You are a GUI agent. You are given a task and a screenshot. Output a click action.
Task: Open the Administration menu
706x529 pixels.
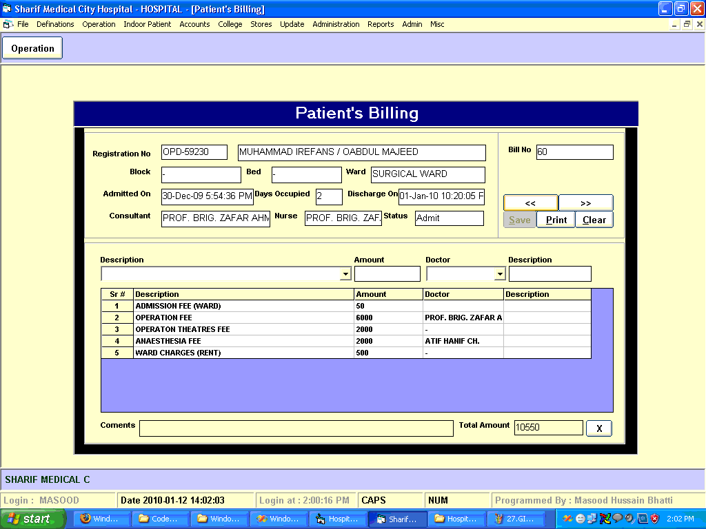click(x=336, y=24)
